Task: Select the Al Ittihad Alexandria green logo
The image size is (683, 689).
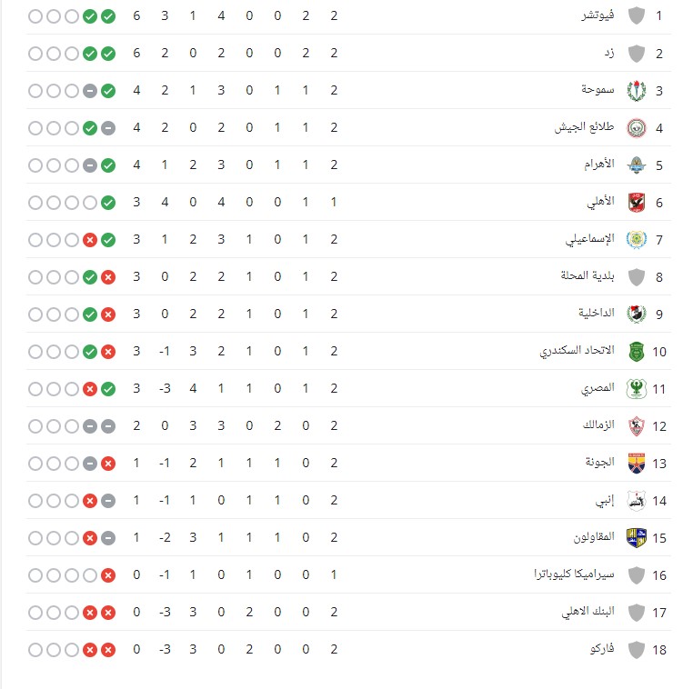Action: (636, 351)
